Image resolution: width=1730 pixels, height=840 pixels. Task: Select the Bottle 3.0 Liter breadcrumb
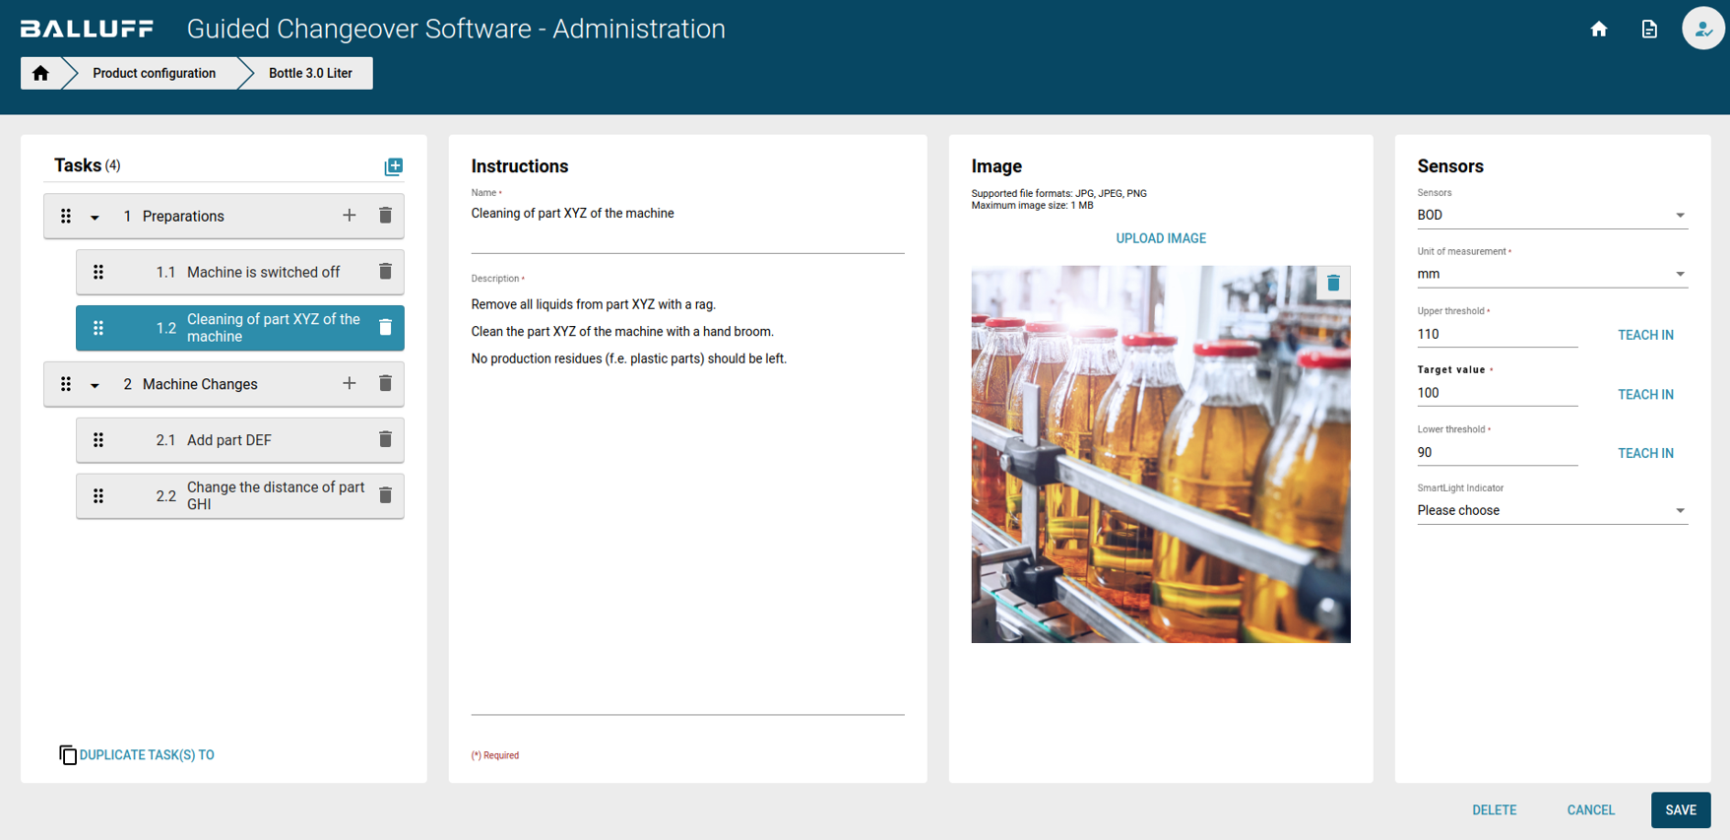[310, 73]
